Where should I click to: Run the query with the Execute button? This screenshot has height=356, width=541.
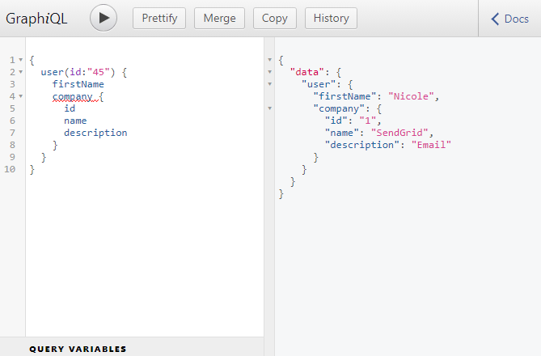pos(104,19)
